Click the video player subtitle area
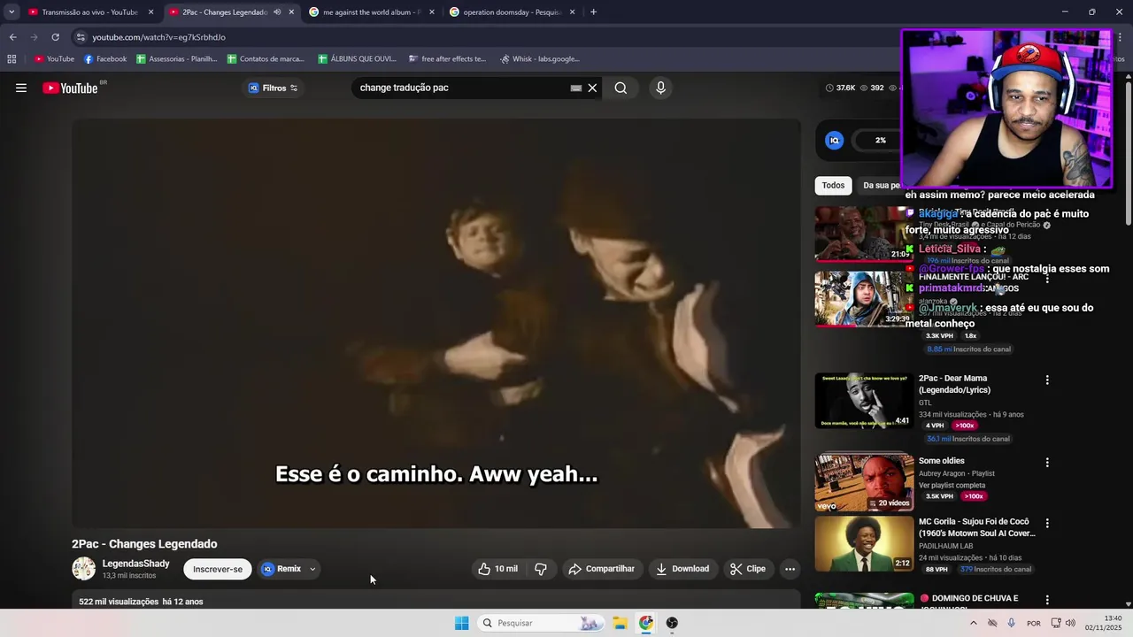Image resolution: width=1133 pixels, height=637 pixels. click(x=436, y=474)
